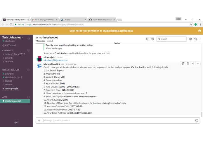This screenshot has height=144, width=203.
Task: Click the vikasbajajs sender name
Action: [49, 57]
